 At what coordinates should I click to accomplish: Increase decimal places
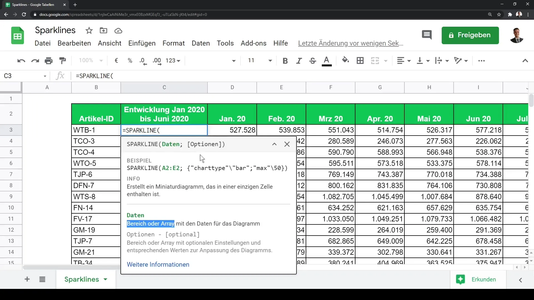pyautogui.click(x=157, y=61)
